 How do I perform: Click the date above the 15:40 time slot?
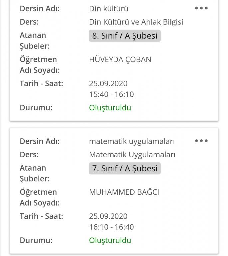click(x=108, y=83)
